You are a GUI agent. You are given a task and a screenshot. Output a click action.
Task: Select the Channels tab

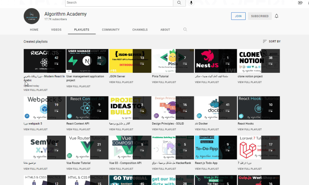click(x=140, y=30)
